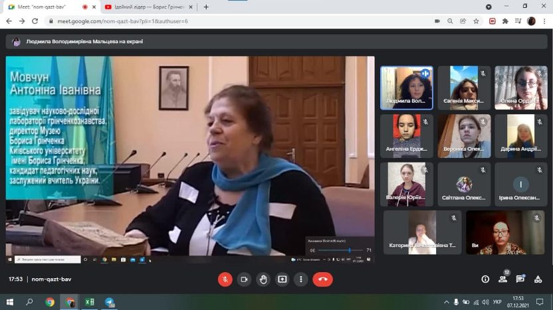The width and height of the screenshot is (553, 310).
Task: Click the zoom magnifier icon in the address bar
Action: (x=450, y=21)
